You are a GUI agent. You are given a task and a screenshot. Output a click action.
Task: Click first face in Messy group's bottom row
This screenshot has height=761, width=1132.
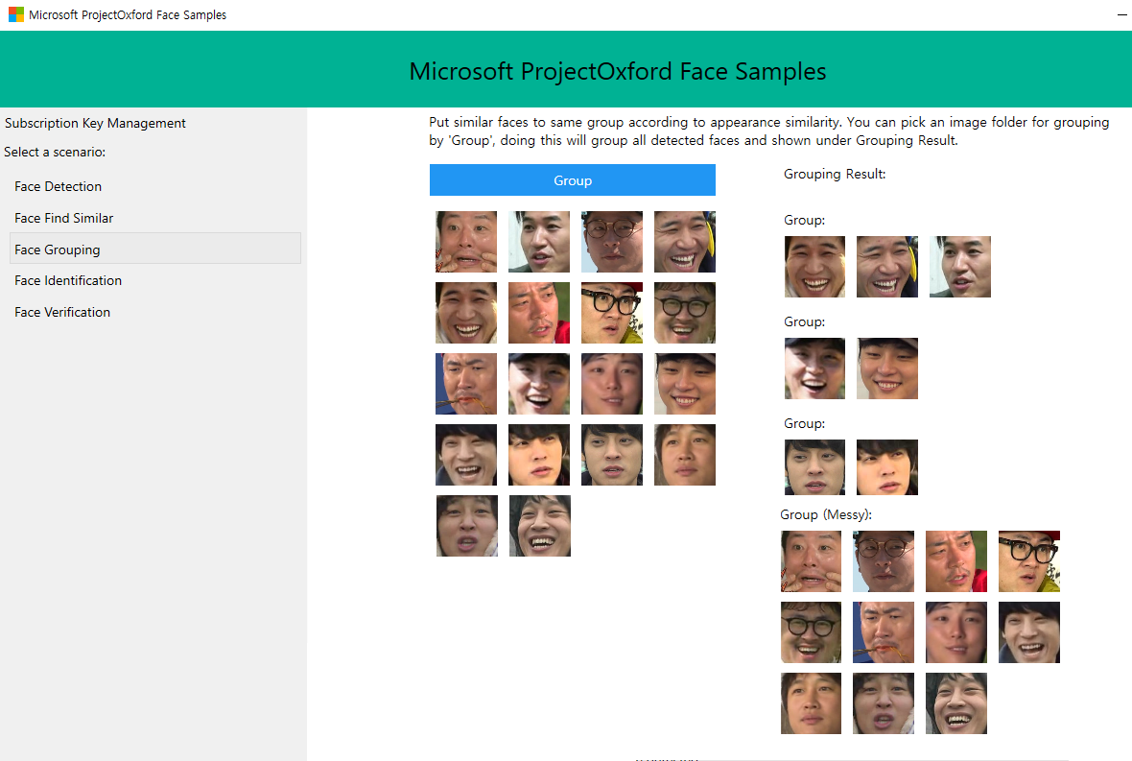812,703
